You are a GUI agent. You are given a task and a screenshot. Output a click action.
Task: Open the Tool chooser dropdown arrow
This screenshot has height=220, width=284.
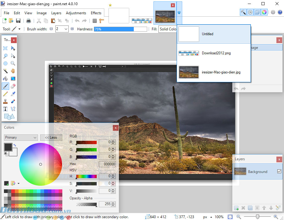point(19,29)
